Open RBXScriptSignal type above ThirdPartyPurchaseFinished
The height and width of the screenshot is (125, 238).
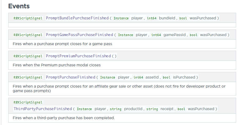(x=28, y=102)
